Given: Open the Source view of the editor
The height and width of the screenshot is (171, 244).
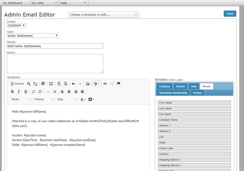Looking at the screenshot, I should point(17,84).
